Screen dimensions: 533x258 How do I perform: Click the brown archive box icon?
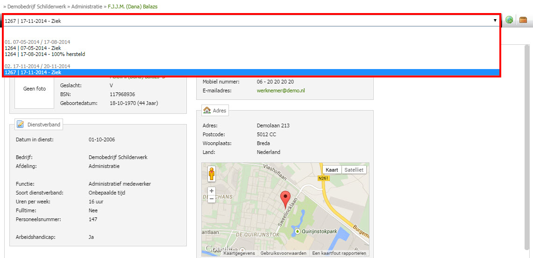pos(524,20)
